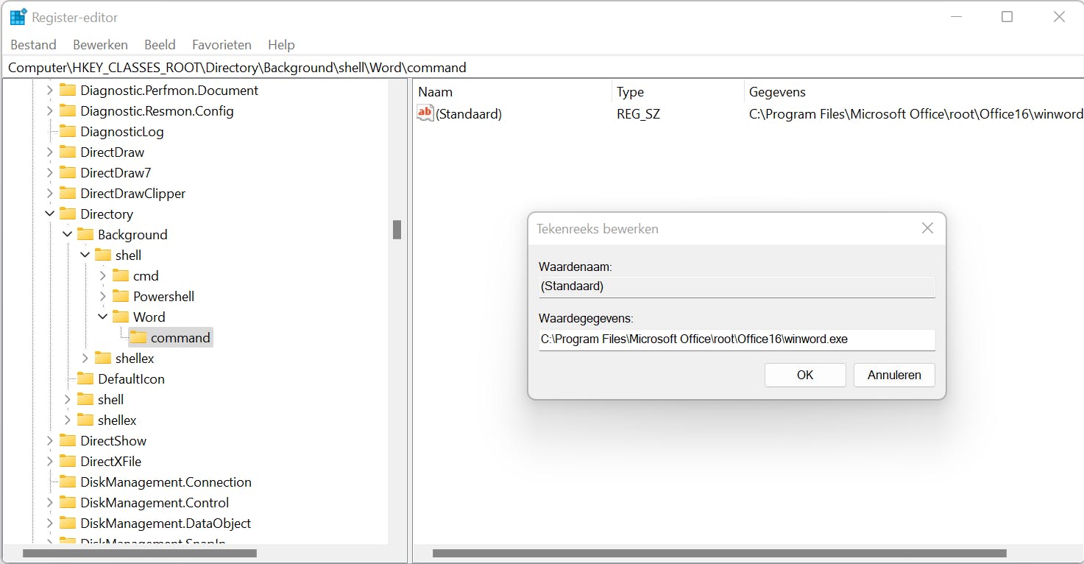Select the DirectDrawClipper folder icon

point(68,194)
